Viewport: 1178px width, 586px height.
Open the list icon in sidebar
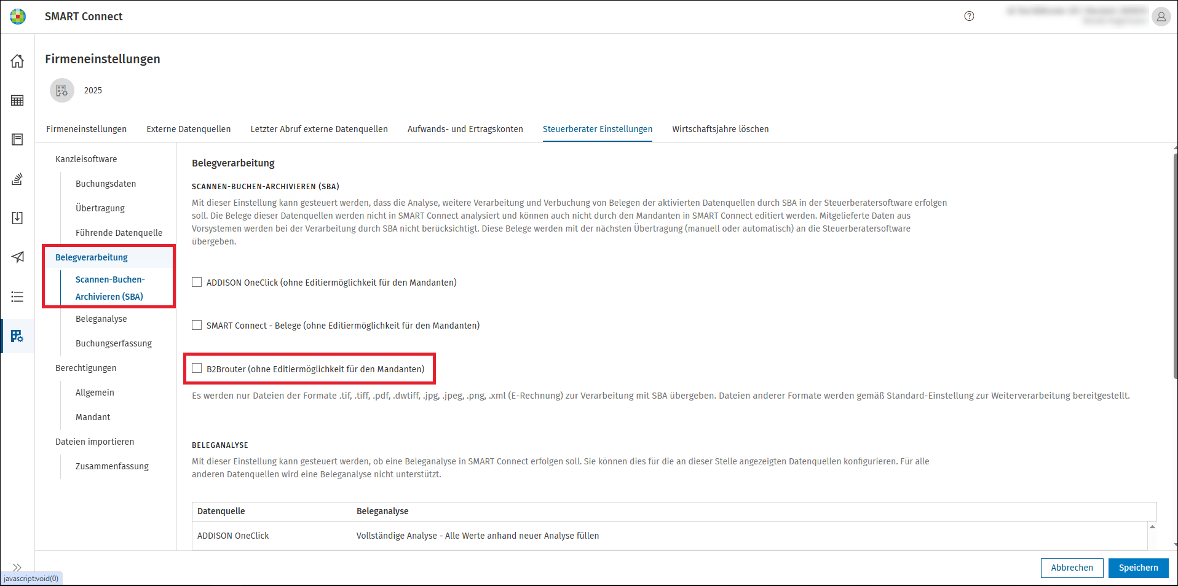pyautogui.click(x=17, y=297)
